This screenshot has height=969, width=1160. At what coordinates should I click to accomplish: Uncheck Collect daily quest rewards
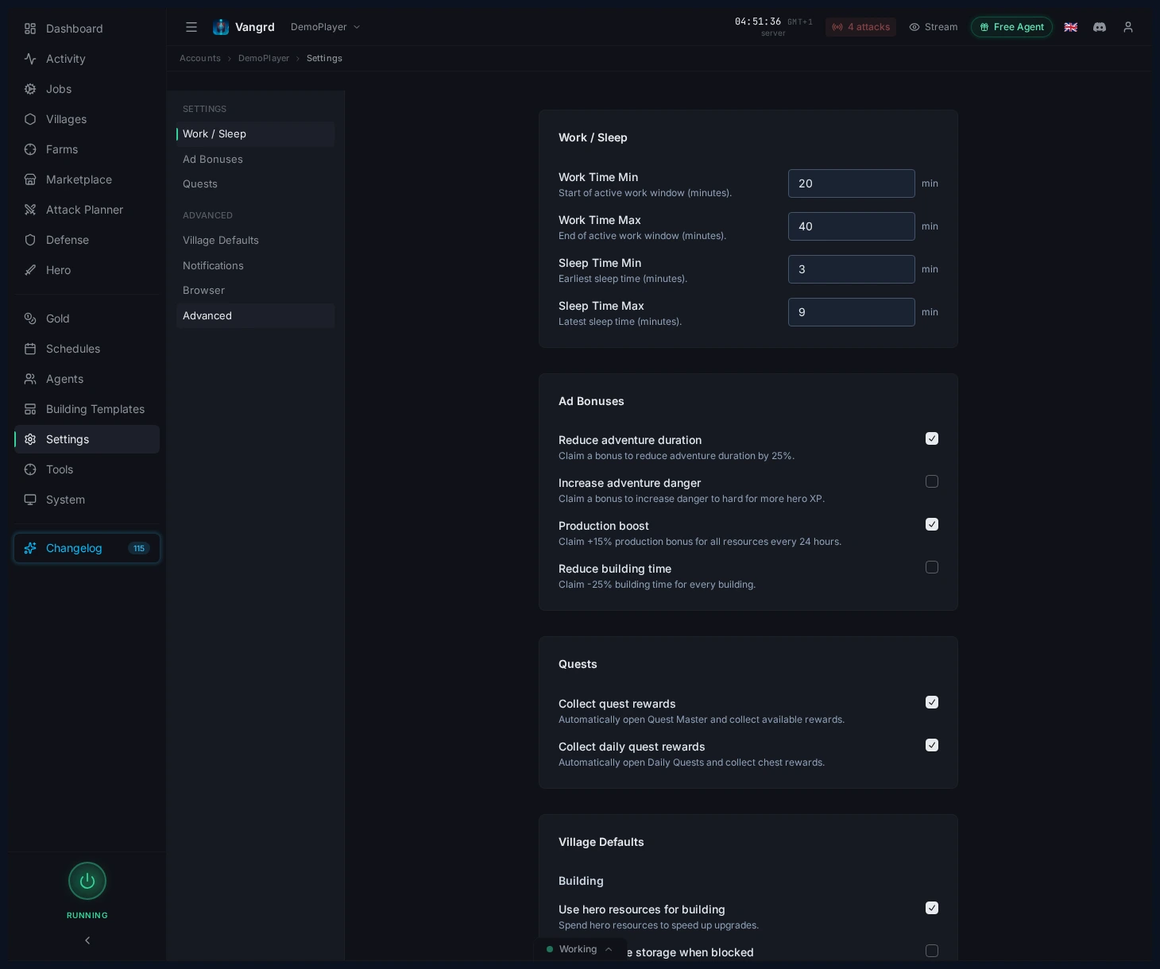[x=932, y=745]
